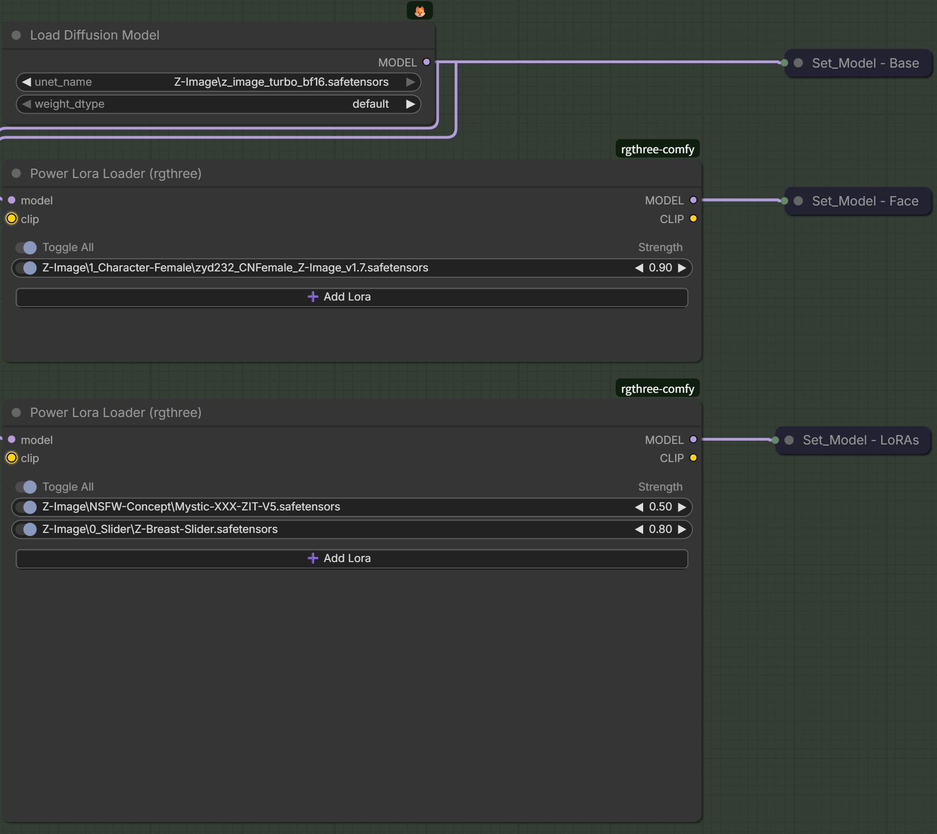The height and width of the screenshot is (834, 937).
Task: Click the Load Diffusion Model collapse dot
Action: (16, 35)
